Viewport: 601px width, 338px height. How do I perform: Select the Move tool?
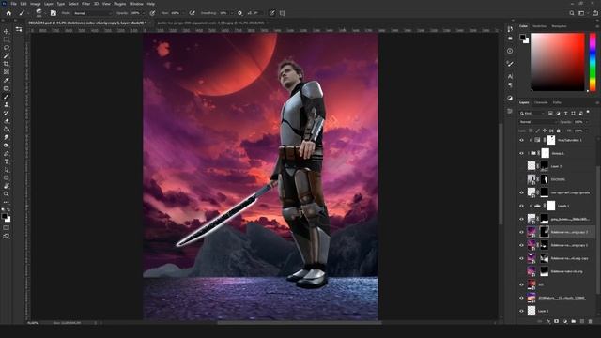pos(7,31)
